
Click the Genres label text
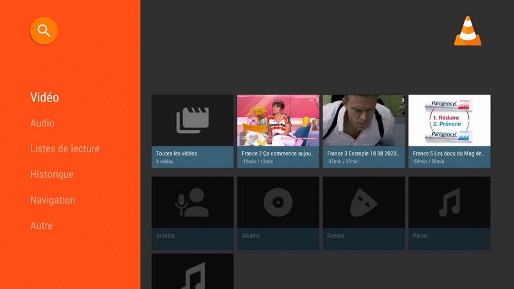(x=335, y=236)
